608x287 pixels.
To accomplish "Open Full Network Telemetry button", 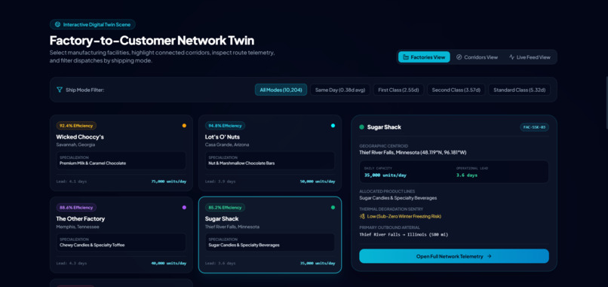I will pos(454,256).
